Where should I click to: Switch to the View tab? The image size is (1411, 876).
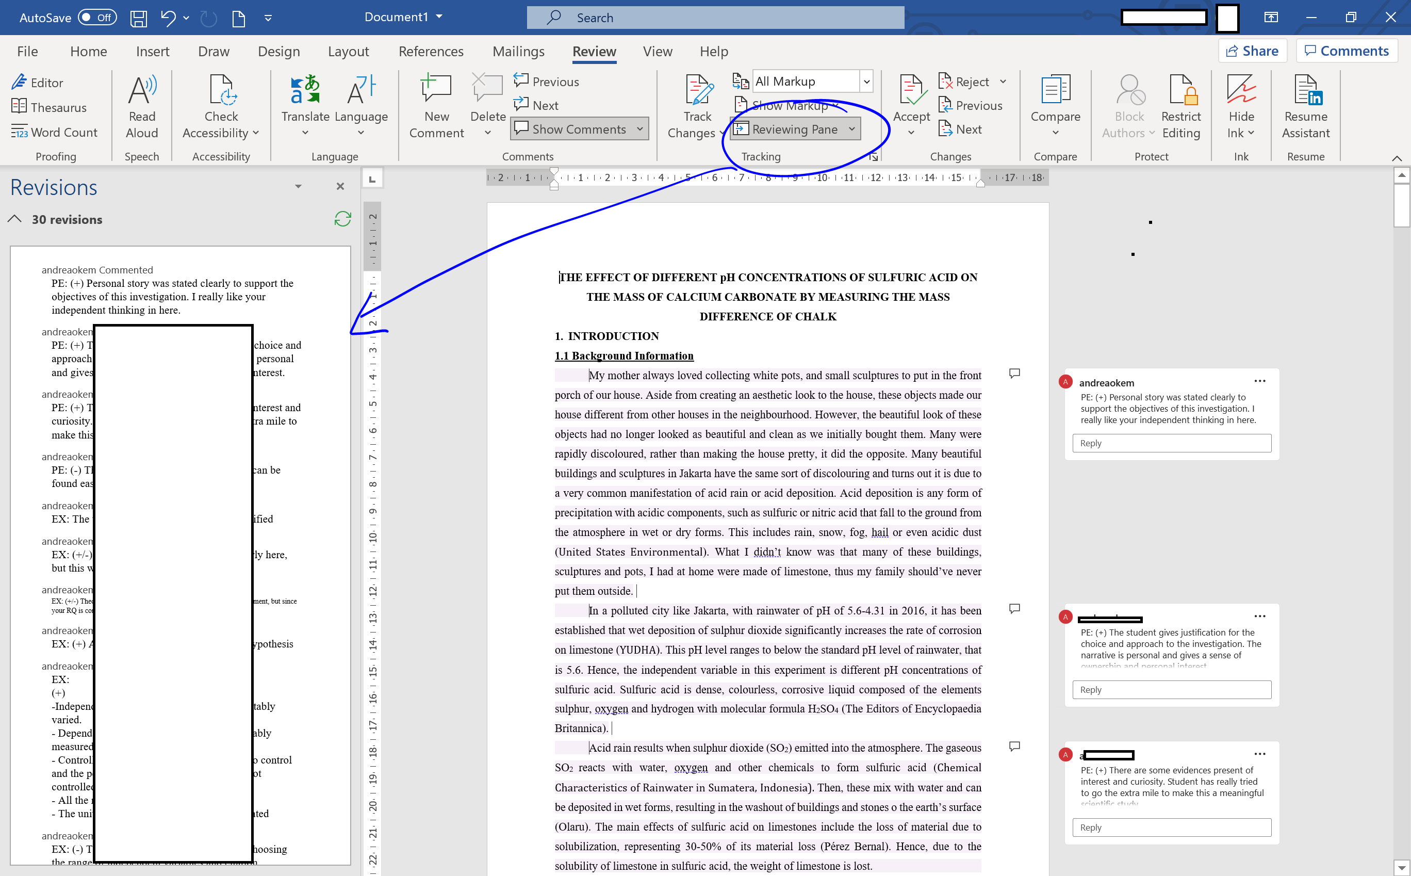point(658,52)
